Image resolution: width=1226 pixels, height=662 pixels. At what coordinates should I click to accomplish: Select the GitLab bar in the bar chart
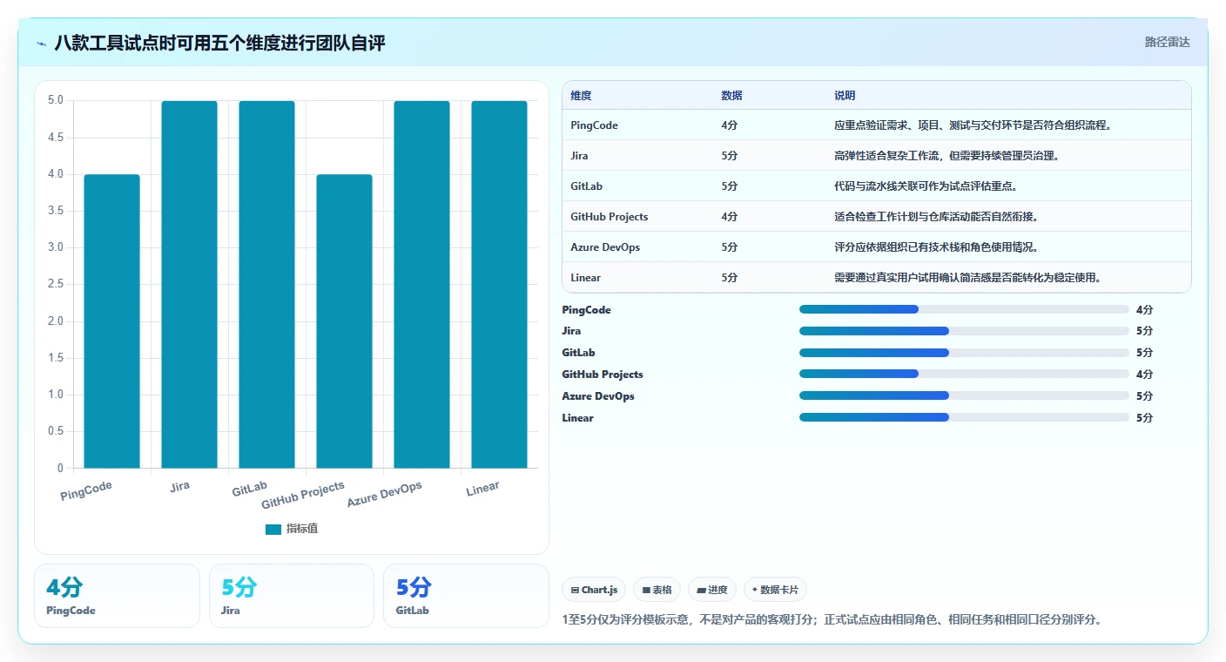(x=266, y=285)
